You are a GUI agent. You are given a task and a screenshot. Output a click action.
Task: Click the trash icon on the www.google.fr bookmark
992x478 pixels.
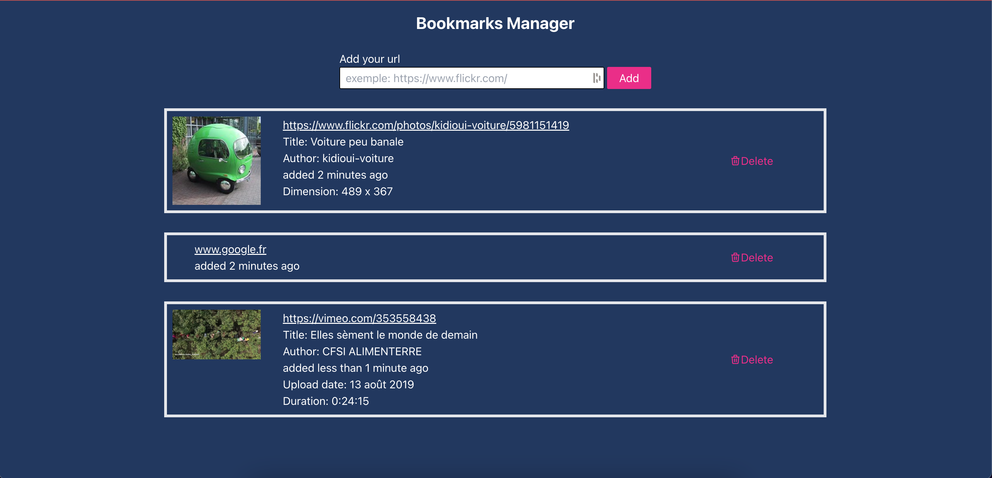click(x=735, y=257)
